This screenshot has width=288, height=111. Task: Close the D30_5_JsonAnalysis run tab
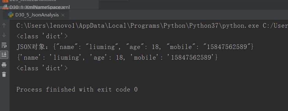63,15
